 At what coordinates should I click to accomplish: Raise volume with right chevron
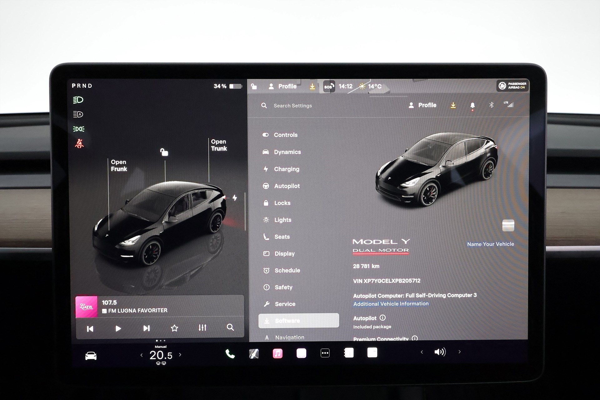(459, 352)
